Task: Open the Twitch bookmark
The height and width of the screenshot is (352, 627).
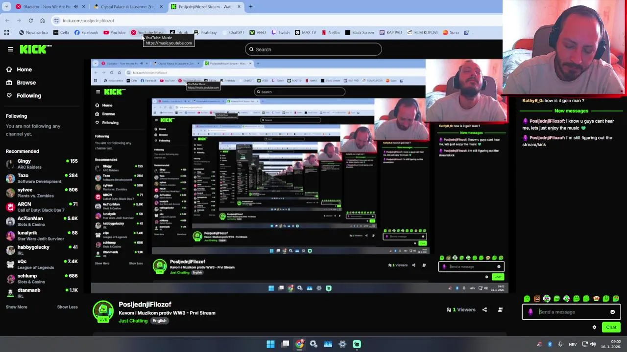Action: (x=280, y=33)
